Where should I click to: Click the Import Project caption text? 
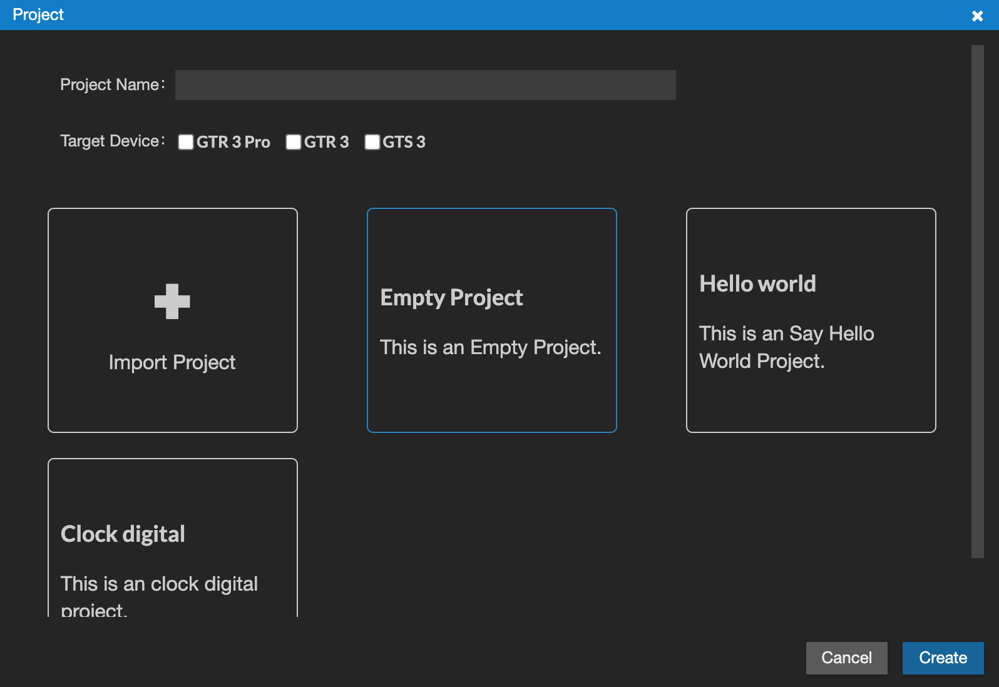(172, 362)
